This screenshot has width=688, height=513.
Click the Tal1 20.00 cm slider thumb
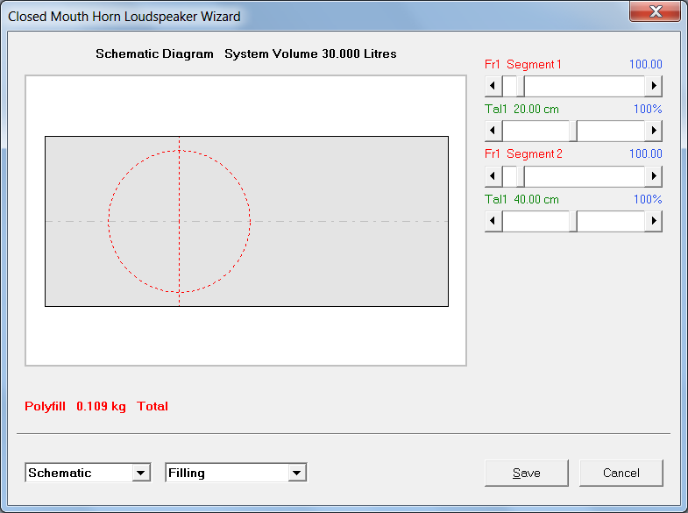tap(573, 131)
